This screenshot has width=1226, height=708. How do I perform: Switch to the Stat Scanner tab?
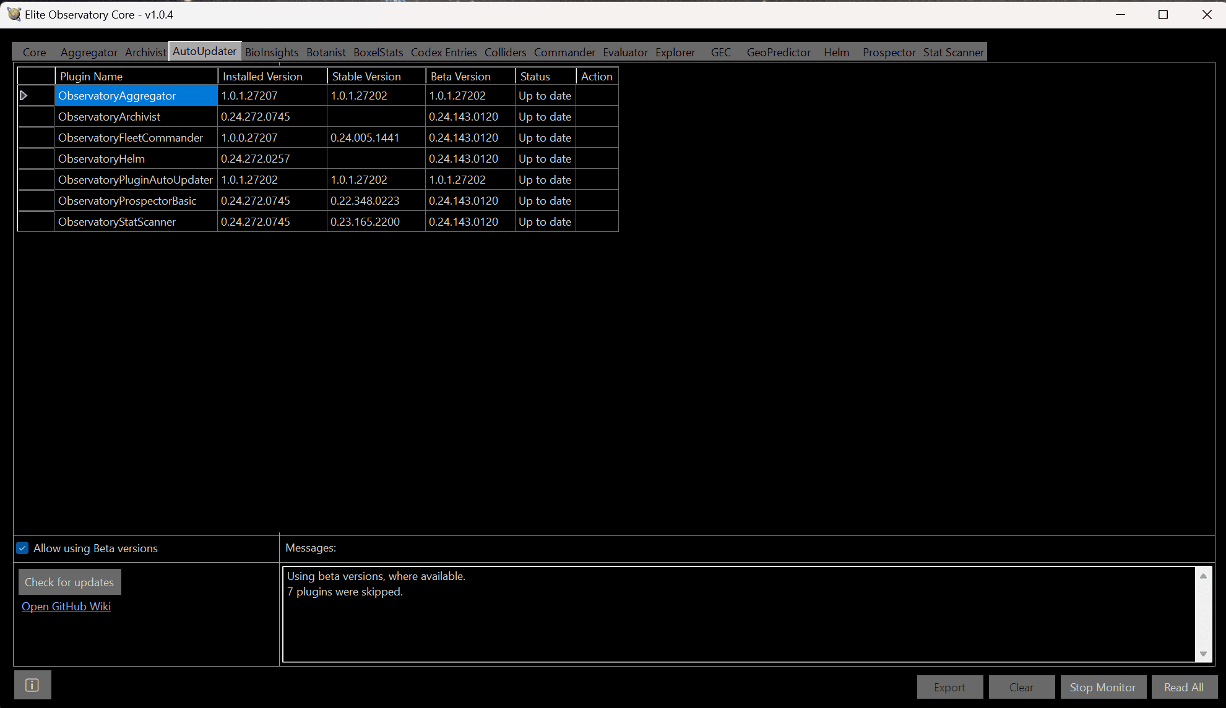pos(953,53)
